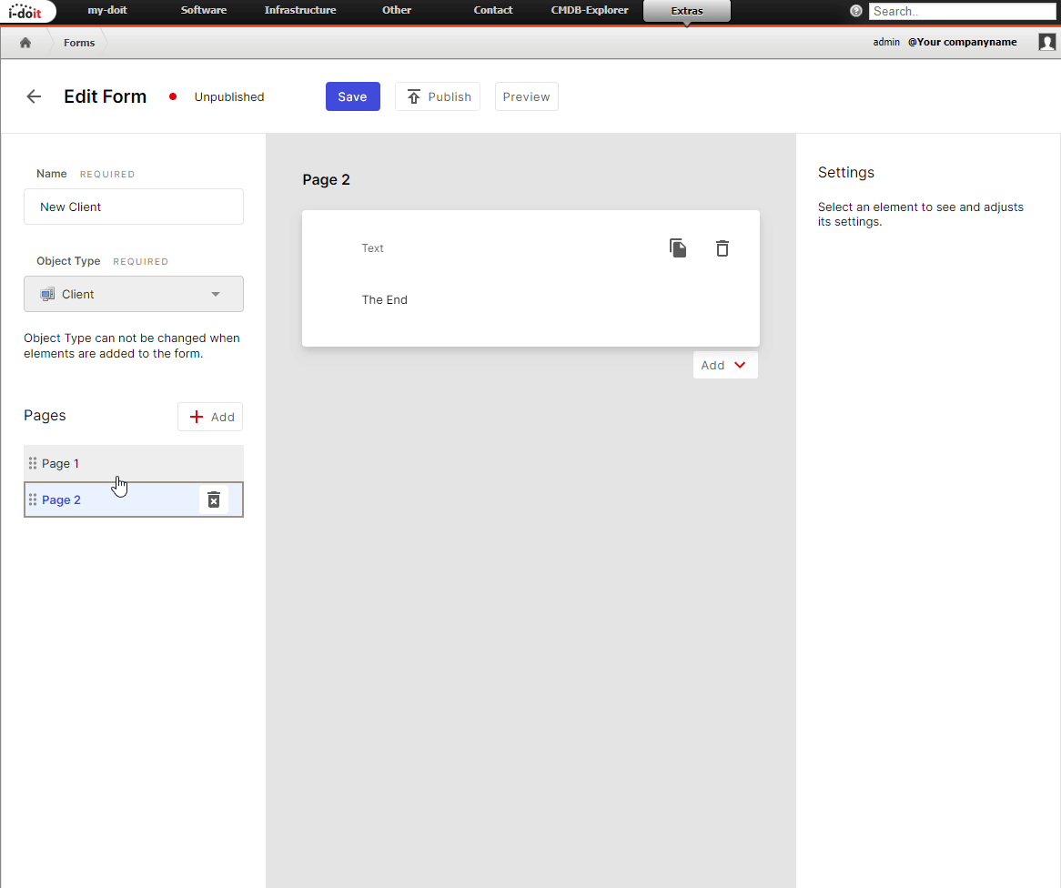
Task: Open the Software menu
Action: pos(204,10)
